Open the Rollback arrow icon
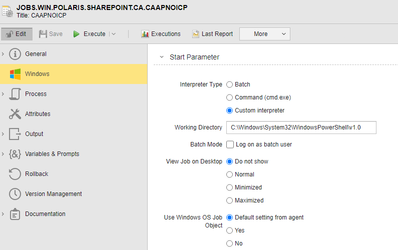 pos(15,174)
